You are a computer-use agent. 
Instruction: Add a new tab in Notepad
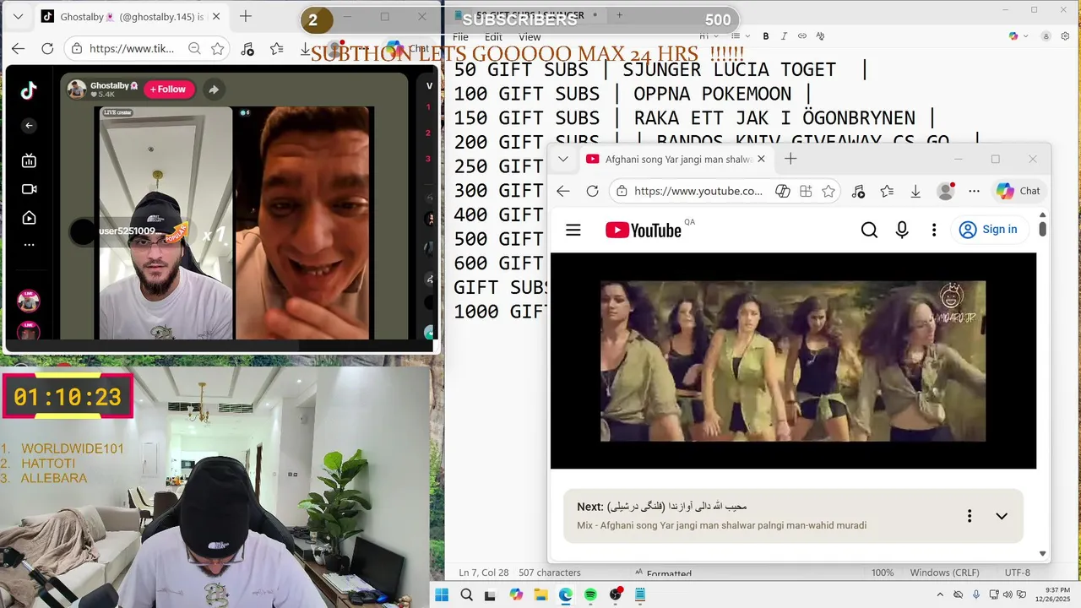619,15
